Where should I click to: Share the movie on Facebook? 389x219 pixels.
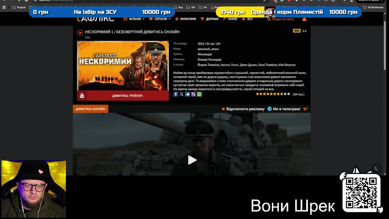[176, 94]
